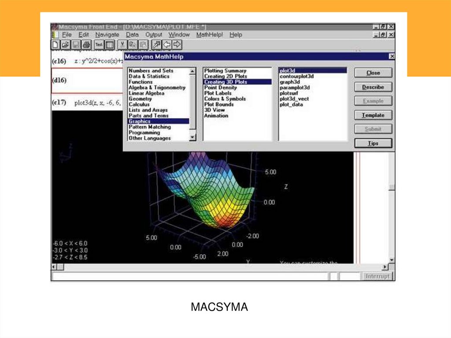Select 'Programming' topic

click(x=144, y=133)
